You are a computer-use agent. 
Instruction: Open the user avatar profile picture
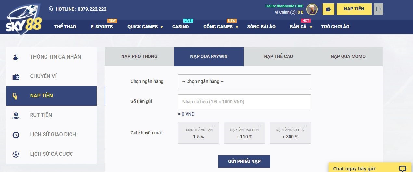coord(312,9)
